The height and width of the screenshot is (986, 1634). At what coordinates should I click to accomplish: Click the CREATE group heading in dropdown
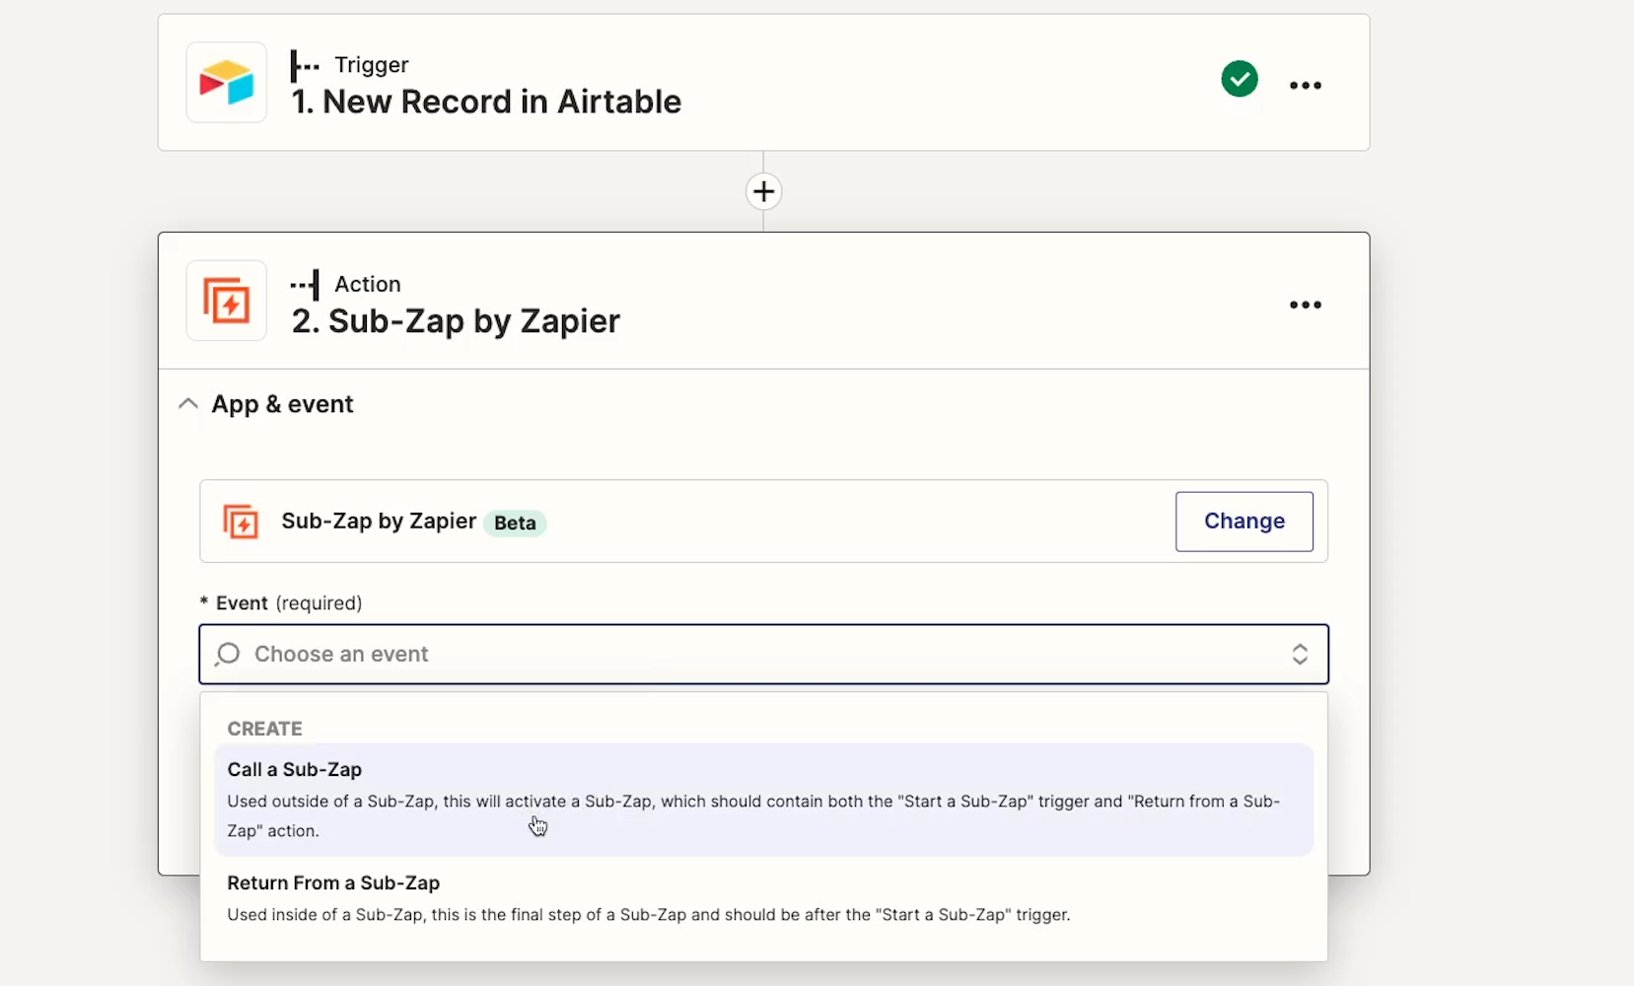click(264, 729)
